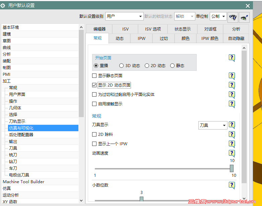262x206 pixels.
Task: Open help icon beside 显示上一个 IPW
Action: tap(232, 144)
